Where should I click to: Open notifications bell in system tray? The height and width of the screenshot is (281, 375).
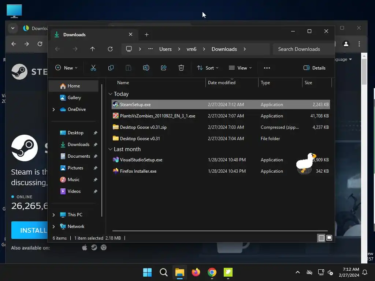(365, 272)
